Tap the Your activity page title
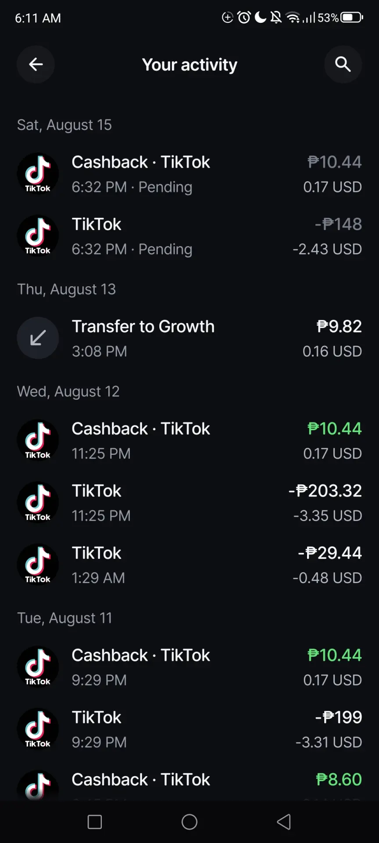379x843 pixels. pos(189,65)
